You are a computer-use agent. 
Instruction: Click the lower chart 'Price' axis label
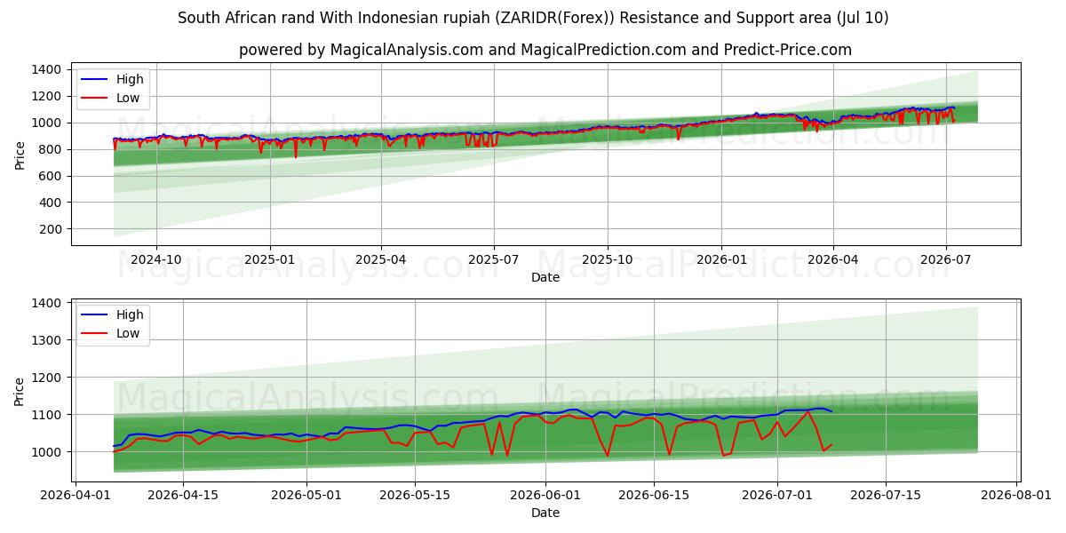tap(20, 390)
